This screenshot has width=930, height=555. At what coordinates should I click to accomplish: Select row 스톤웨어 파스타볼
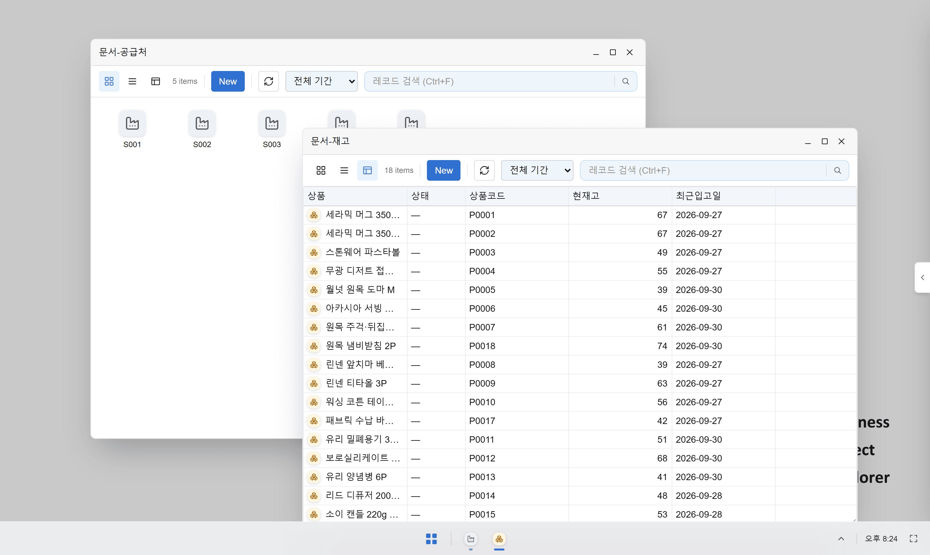point(580,252)
